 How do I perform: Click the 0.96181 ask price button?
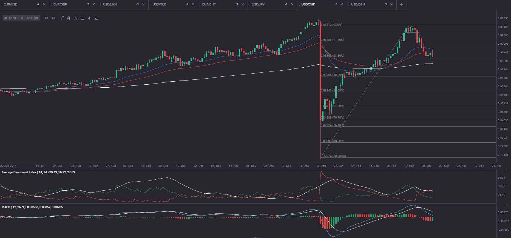tap(33, 18)
